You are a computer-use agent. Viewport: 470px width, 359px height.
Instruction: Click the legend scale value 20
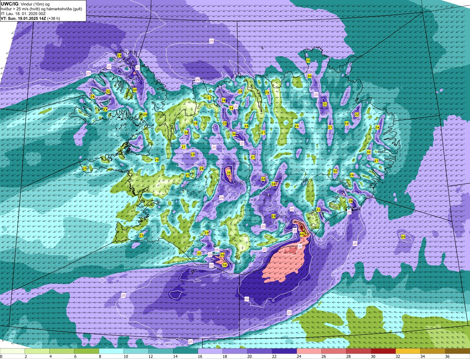pos(249,356)
